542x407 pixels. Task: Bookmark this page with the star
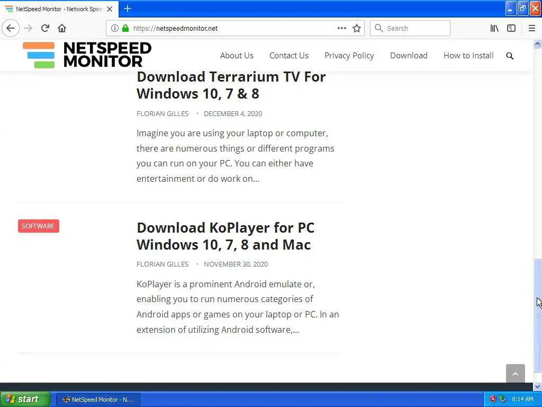pyautogui.click(x=357, y=28)
